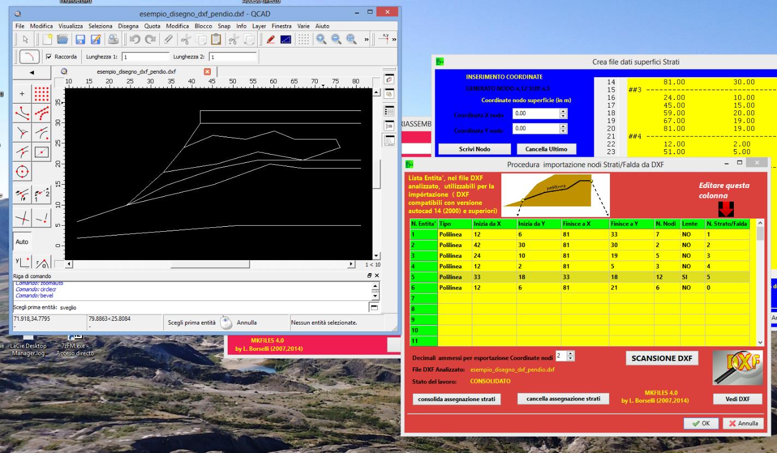Viewport: 777px width, 453px height.
Task: Click the Vedi DXF button
Action: coord(738,399)
